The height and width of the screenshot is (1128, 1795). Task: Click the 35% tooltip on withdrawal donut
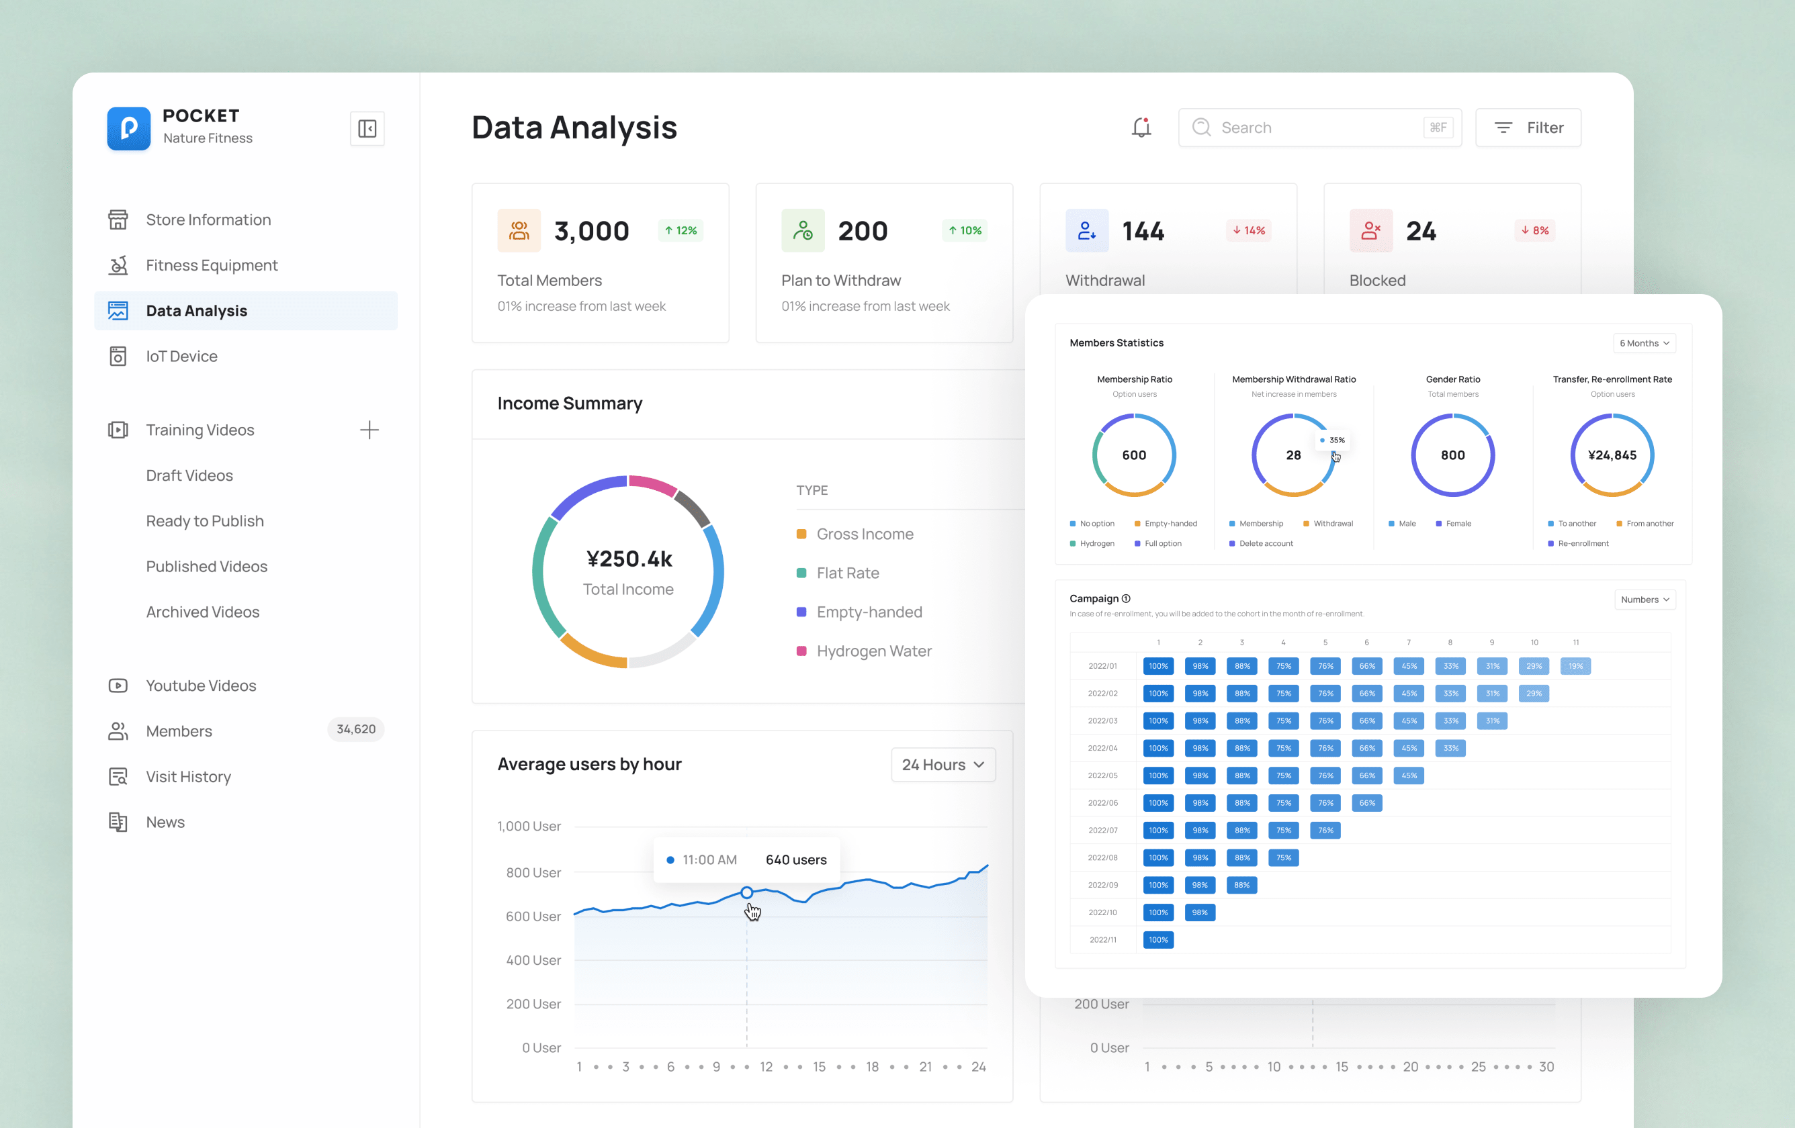(x=1332, y=440)
